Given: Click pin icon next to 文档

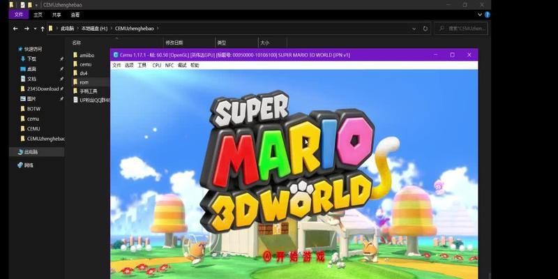Looking at the screenshot, I should click(61, 79).
